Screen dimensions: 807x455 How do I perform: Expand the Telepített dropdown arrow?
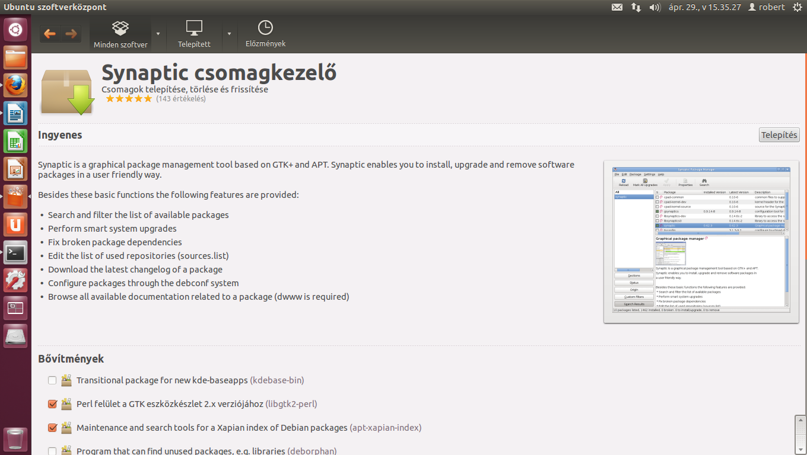click(229, 34)
